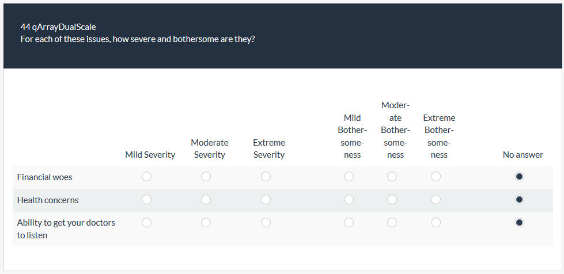This screenshot has height=274, width=564.
Task: Select Extreme Severity for Health concerns
Action: coord(266,200)
